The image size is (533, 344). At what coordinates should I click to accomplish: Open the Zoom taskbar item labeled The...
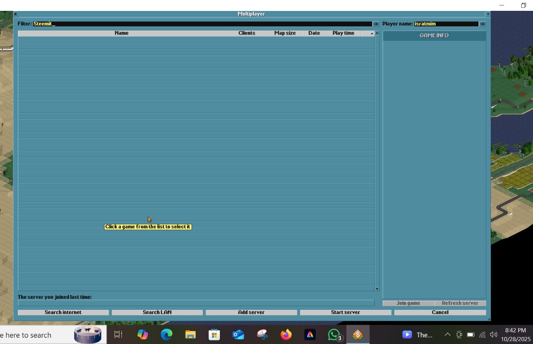tap(418, 335)
